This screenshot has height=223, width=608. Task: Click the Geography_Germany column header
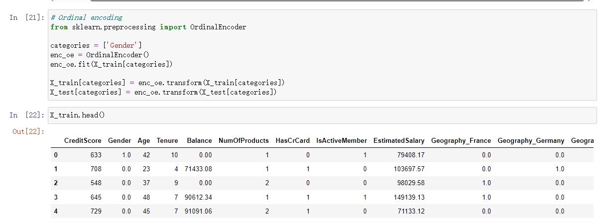(x=531, y=141)
